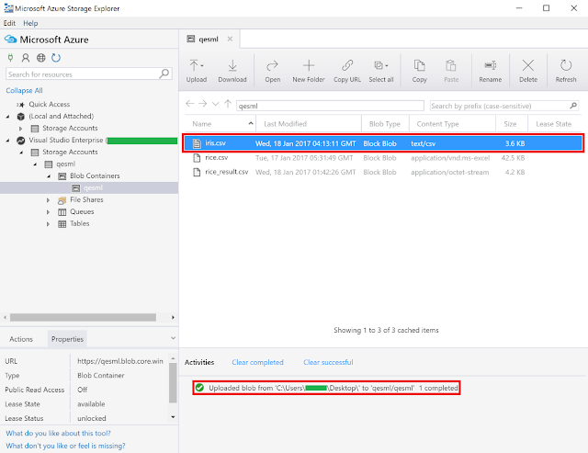588x453 pixels.
Task: Click the Upload toolbar icon
Action: 197,67
